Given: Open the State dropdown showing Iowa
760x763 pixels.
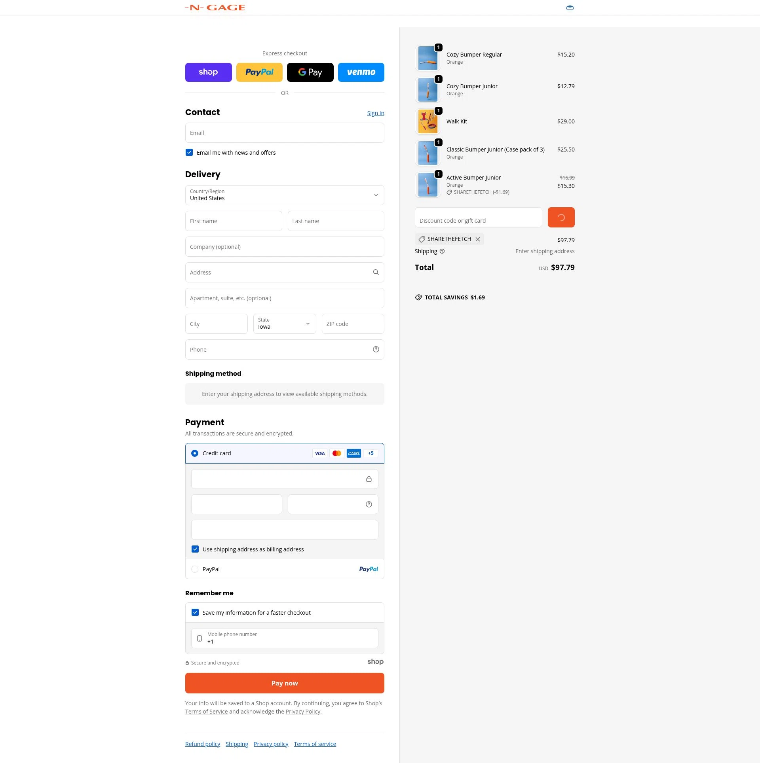Looking at the screenshot, I should 285,324.
